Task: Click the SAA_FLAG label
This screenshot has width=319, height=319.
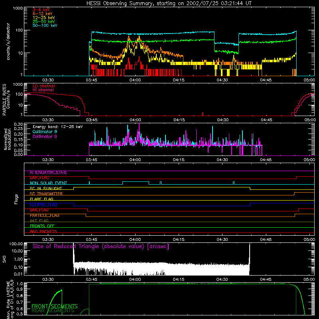Action: click(x=39, y=210)
